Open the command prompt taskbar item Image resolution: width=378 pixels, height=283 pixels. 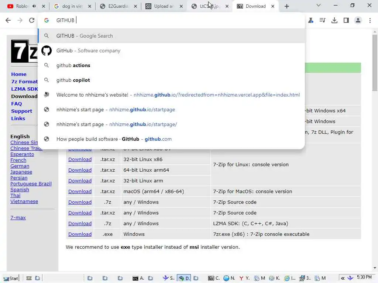[x=138, y=278]
